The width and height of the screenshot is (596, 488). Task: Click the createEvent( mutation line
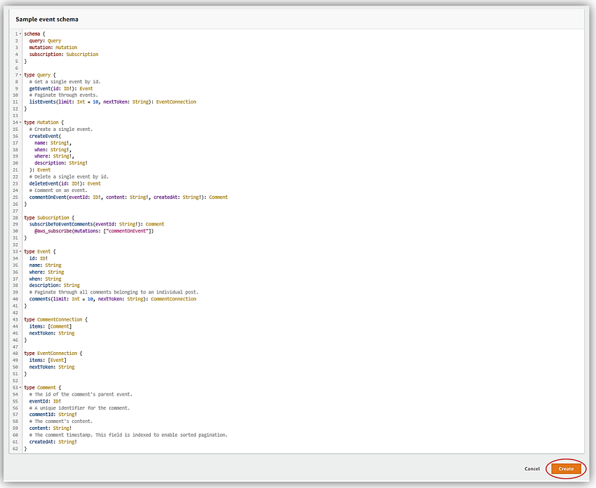point(50,137)
